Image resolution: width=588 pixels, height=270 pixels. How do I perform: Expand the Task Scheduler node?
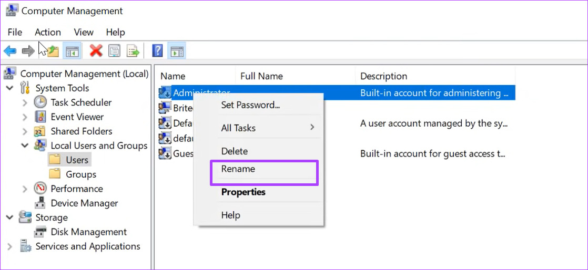tap(25, 102)
